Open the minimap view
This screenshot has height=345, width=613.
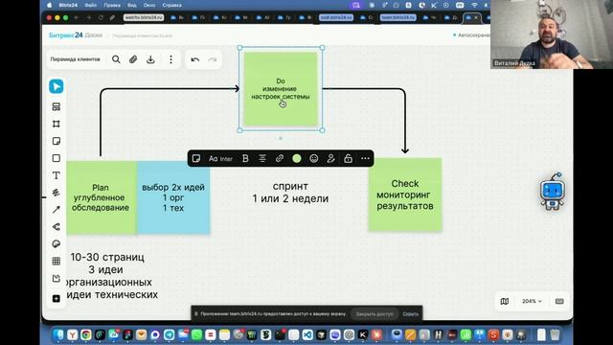pos(505,301)
